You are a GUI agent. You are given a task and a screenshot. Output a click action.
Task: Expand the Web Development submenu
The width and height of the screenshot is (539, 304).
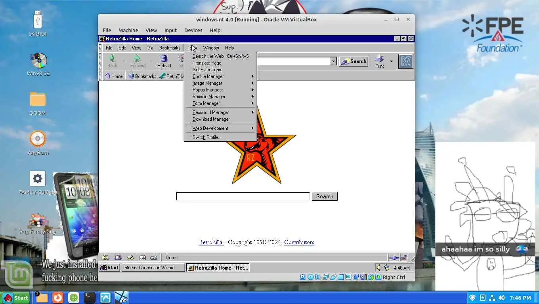(220, 128)
